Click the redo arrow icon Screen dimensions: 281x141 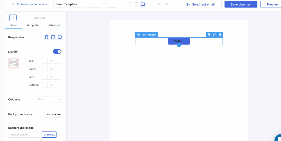[x=166, y=4]
